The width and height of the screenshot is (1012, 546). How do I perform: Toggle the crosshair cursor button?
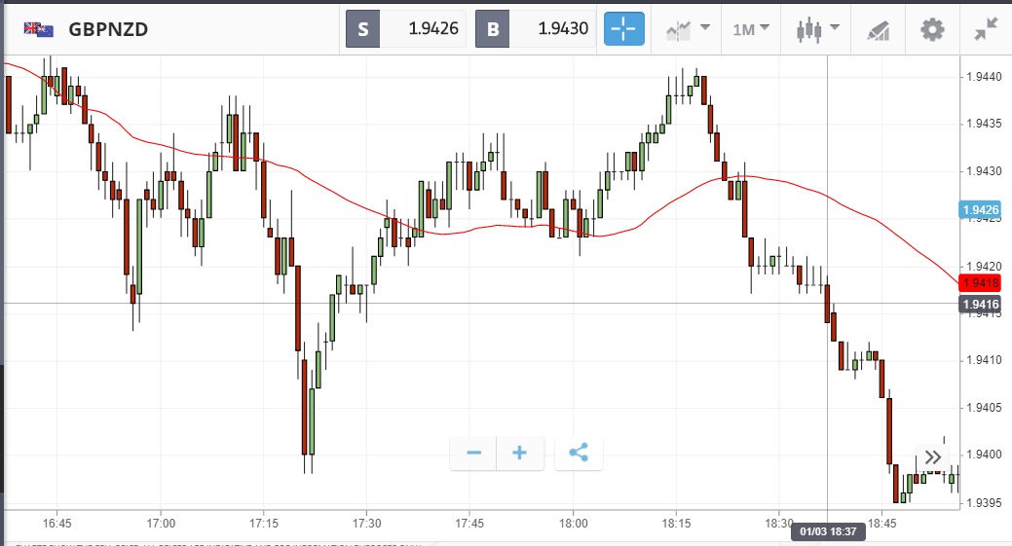click(622, 29)
